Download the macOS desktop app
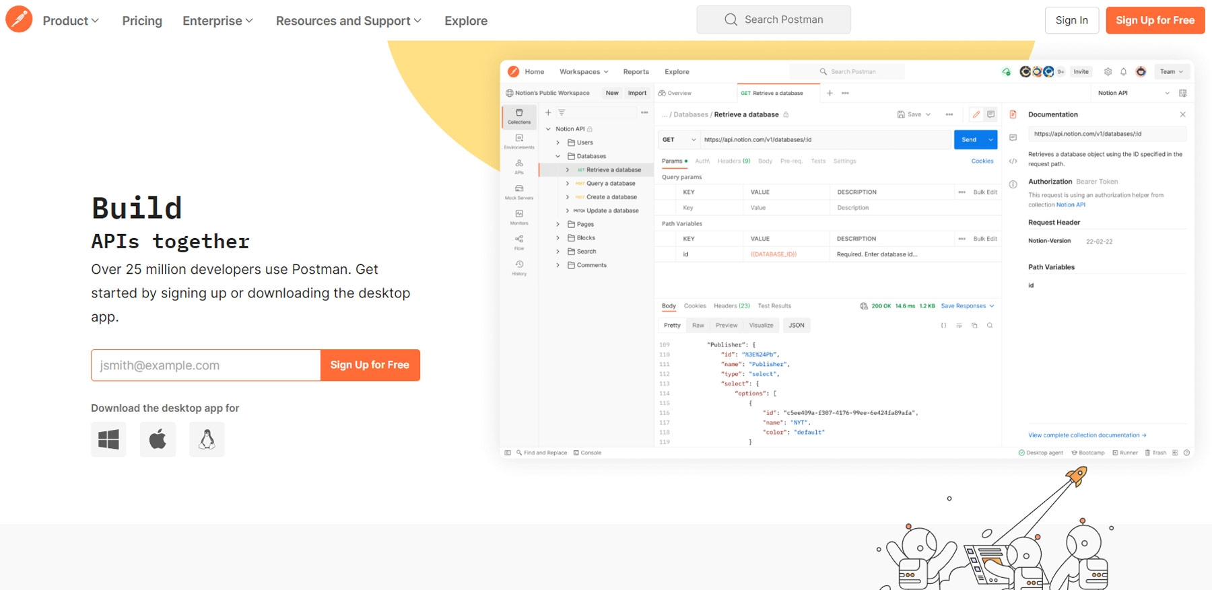 click(158, 439)
